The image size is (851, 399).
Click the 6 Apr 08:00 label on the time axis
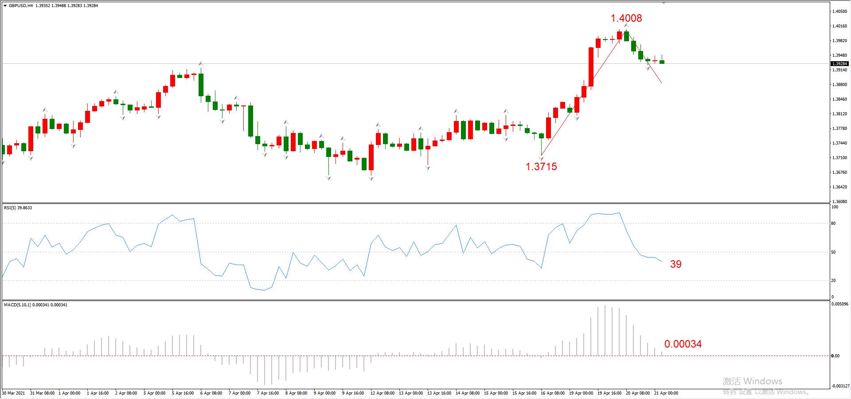(x=211, y=393)
